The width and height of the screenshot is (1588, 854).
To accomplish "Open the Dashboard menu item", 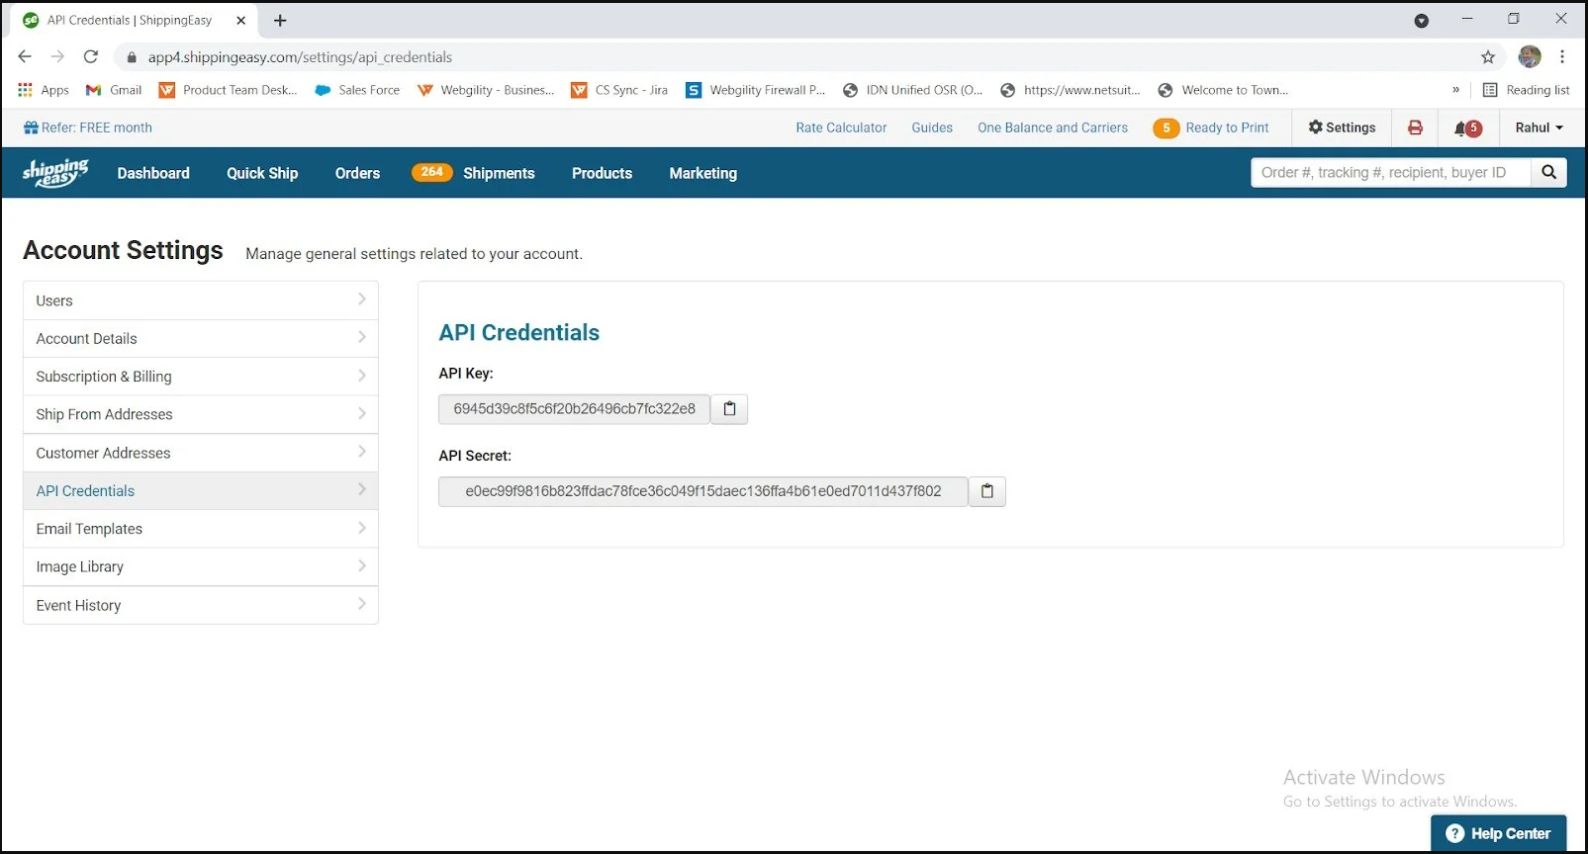I will point(153,173).
